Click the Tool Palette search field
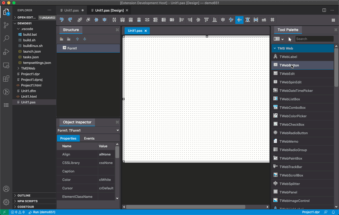The image size is (339, 215). pos(314,39)
